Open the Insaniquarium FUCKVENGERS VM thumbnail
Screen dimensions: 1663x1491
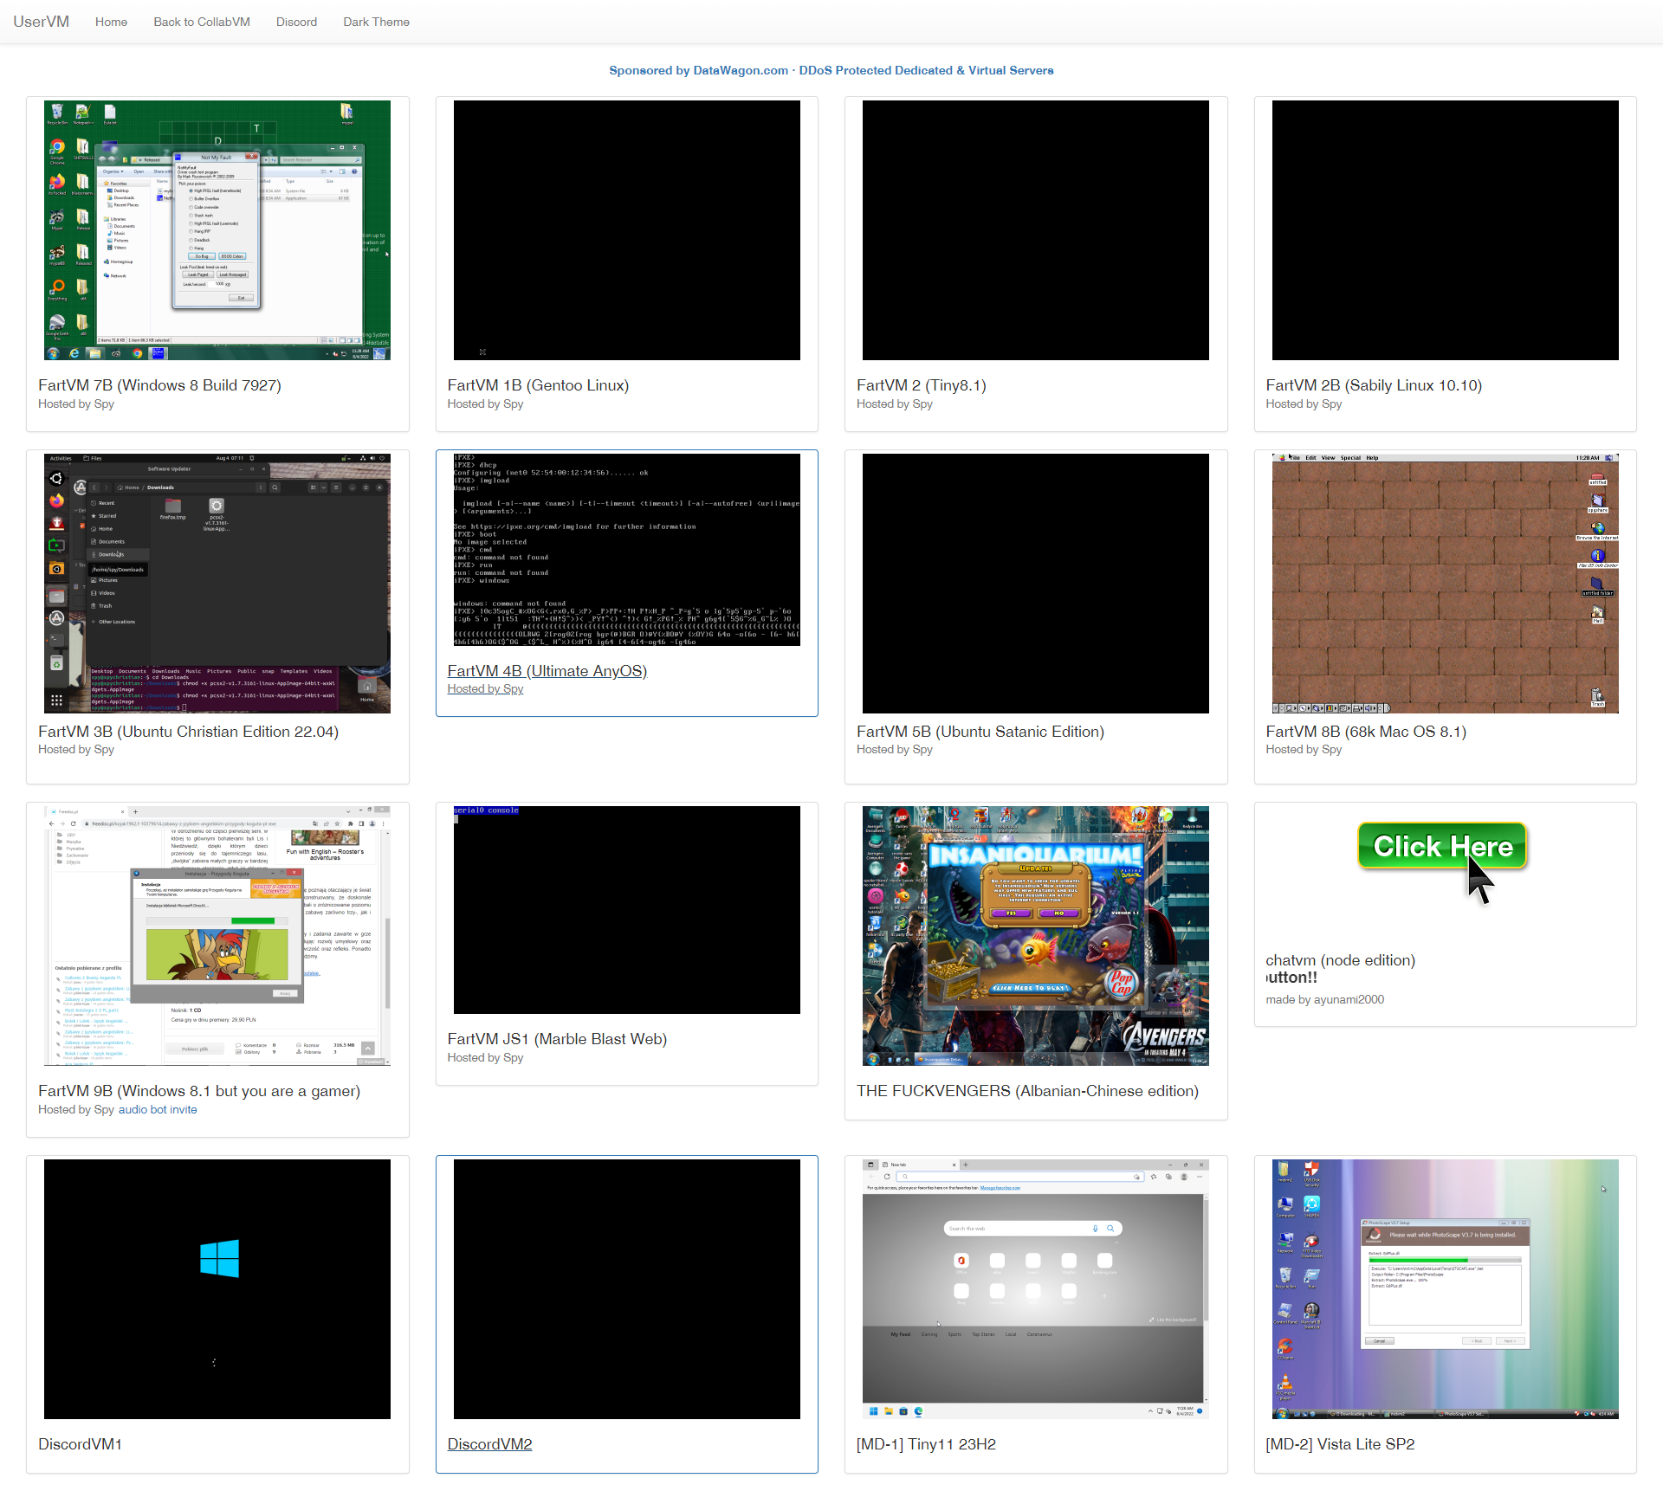[x=1035, y=935]
